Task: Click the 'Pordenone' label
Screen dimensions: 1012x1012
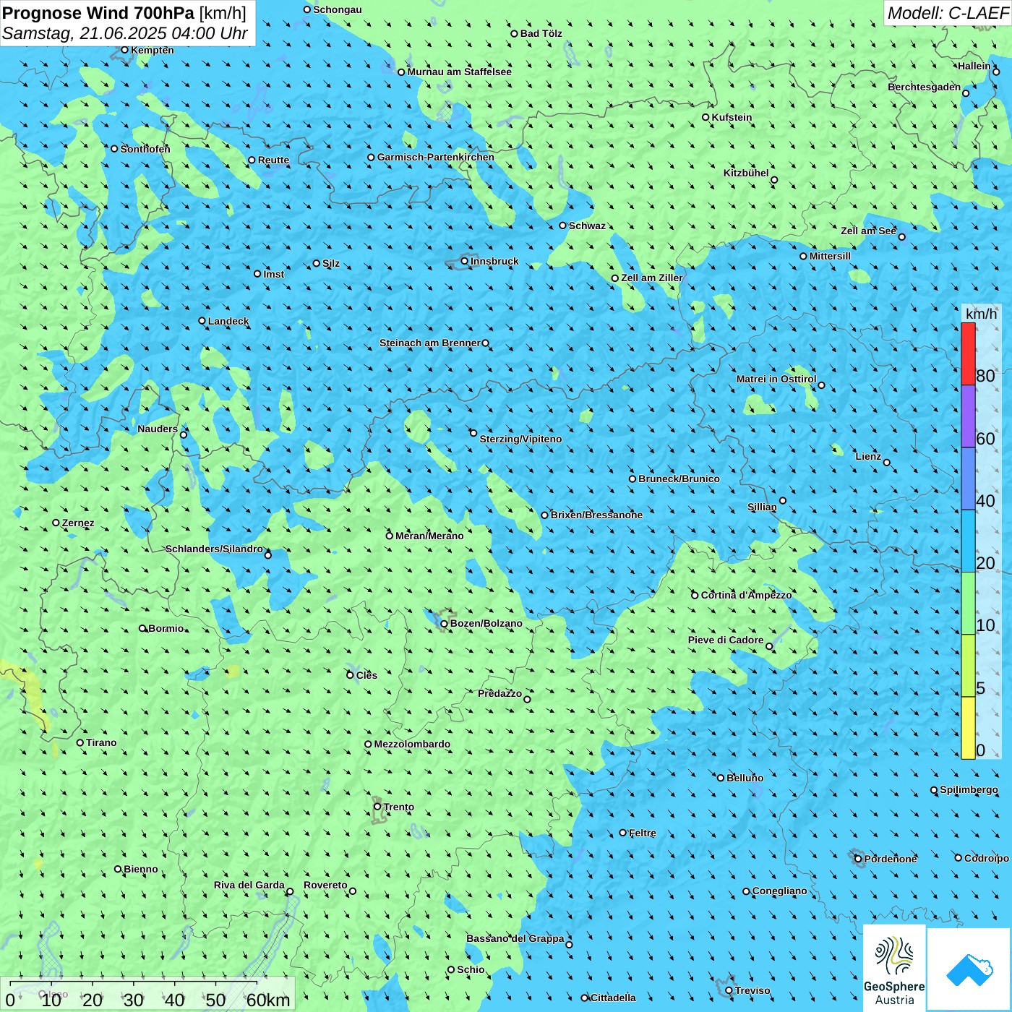Action: pyautogui.click(x=891, y=859)
